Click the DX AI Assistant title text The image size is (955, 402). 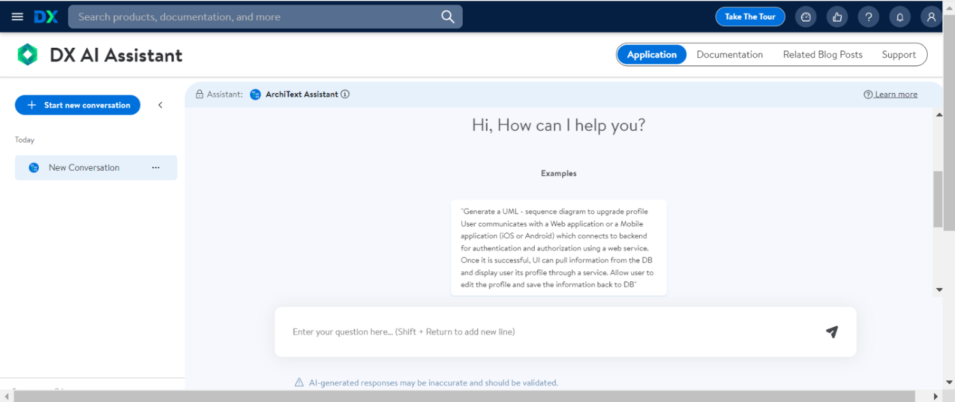click(116, 55)
